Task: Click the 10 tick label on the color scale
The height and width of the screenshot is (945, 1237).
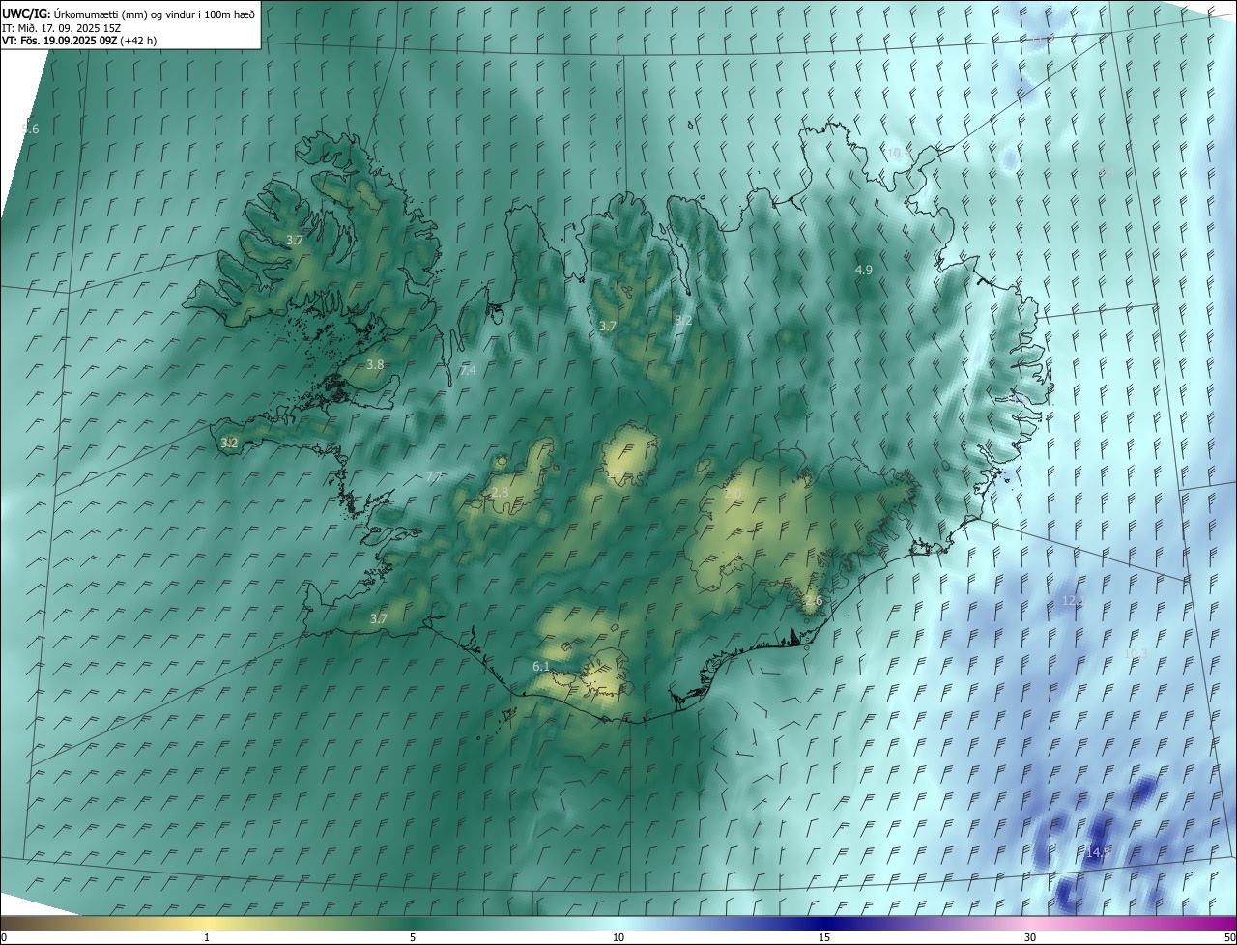Action: (x=618, y=937)
